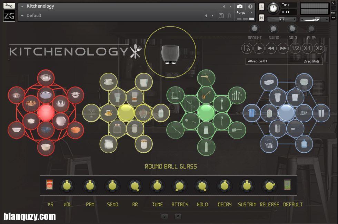
Task: Go to previous pattern with rewind button
Action: [271, 48]
